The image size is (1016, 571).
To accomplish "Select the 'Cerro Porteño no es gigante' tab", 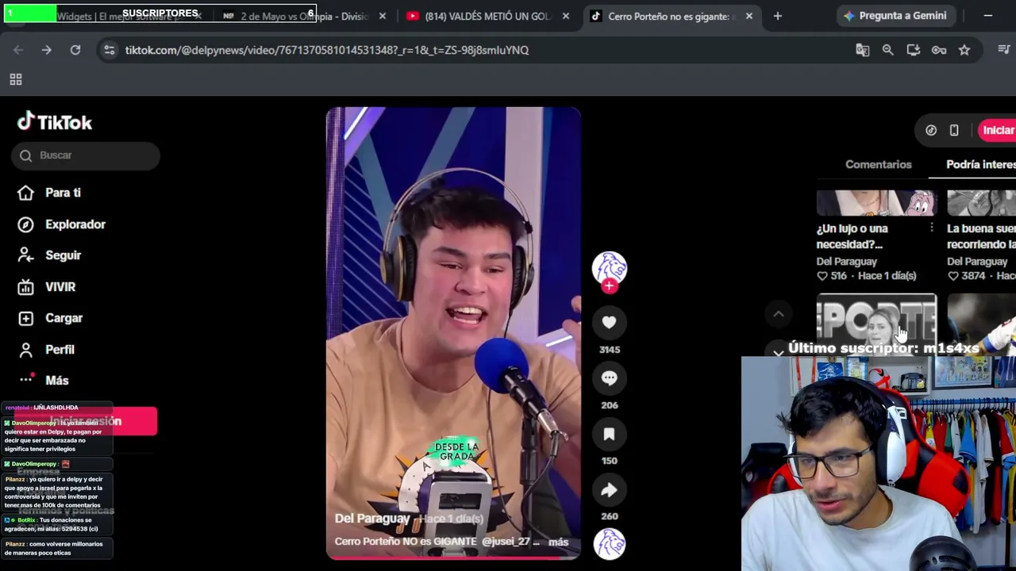I will [671, 16].
